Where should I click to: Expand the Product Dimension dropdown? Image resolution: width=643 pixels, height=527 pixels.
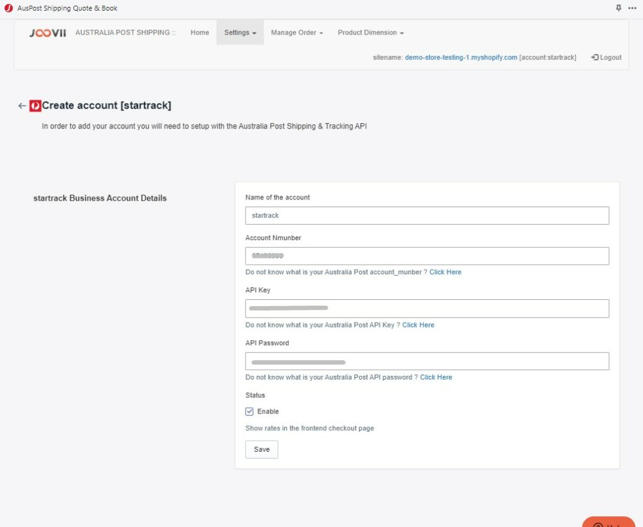coord(370,33)
